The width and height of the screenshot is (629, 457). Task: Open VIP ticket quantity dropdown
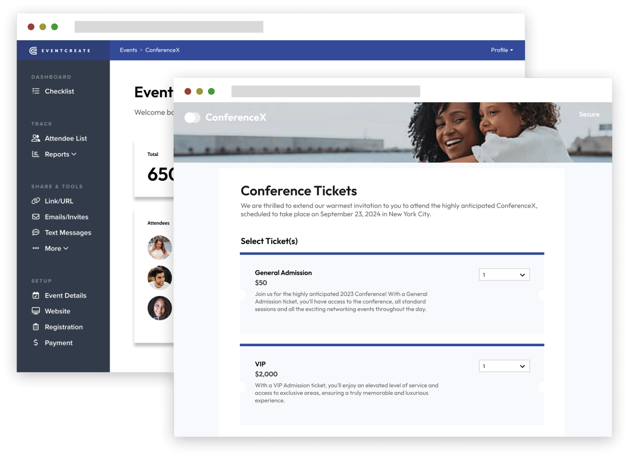[504, 366]
